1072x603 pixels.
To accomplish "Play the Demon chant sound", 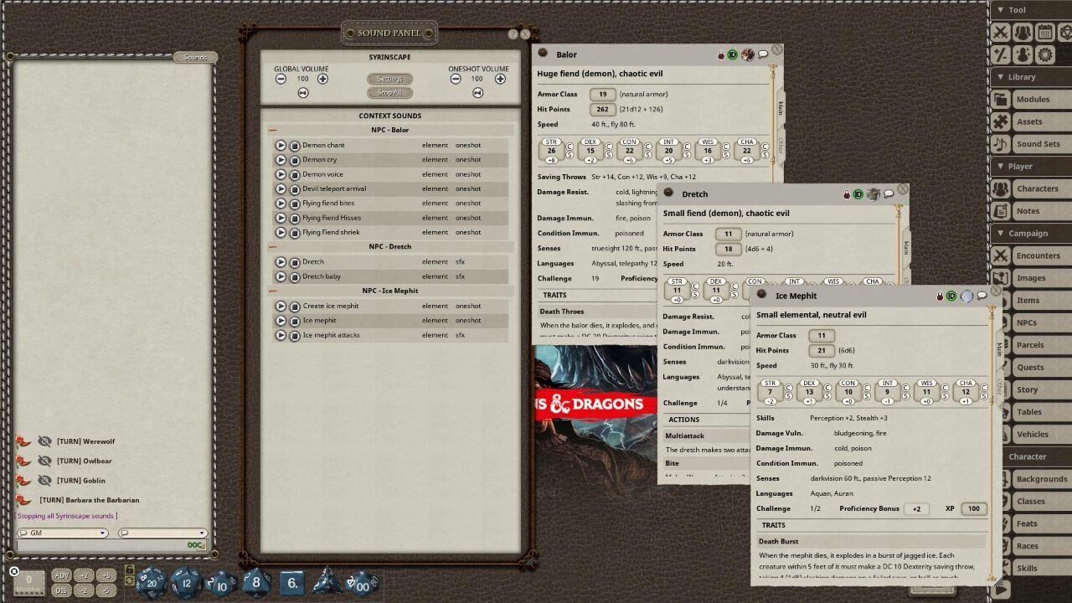I will point(281,144).
